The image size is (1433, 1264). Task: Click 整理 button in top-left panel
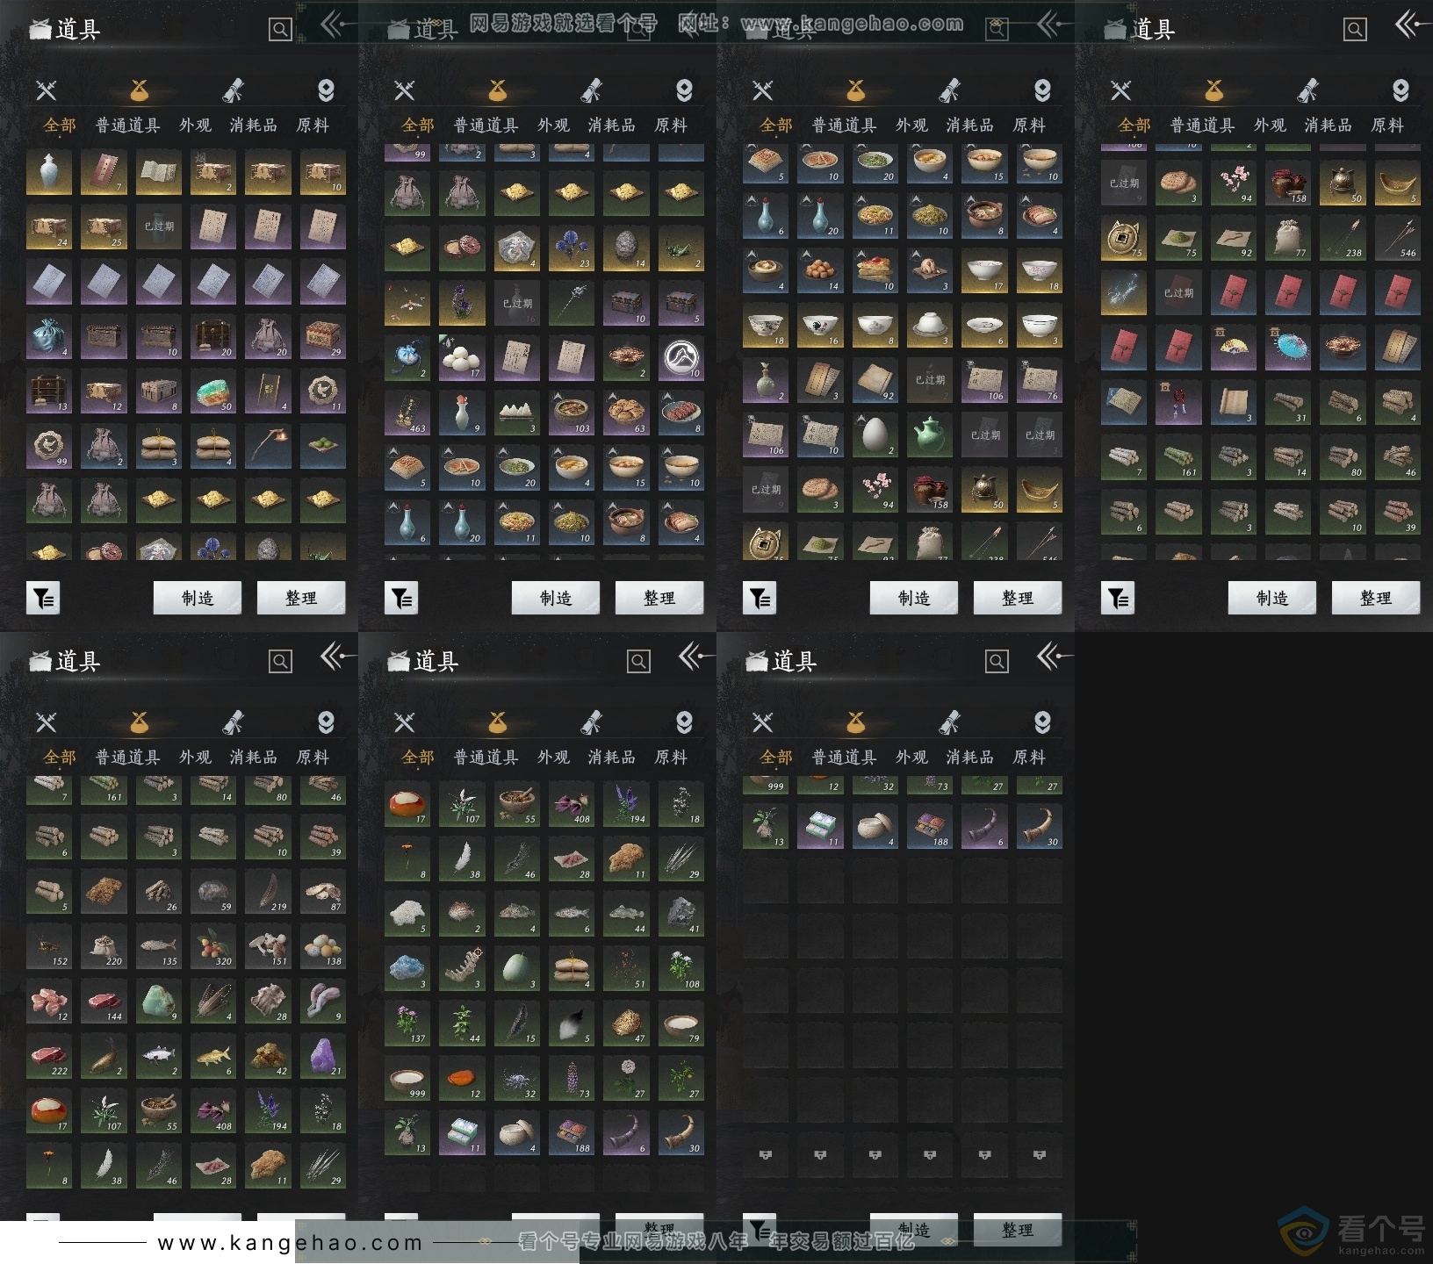(x=301, y=598)
